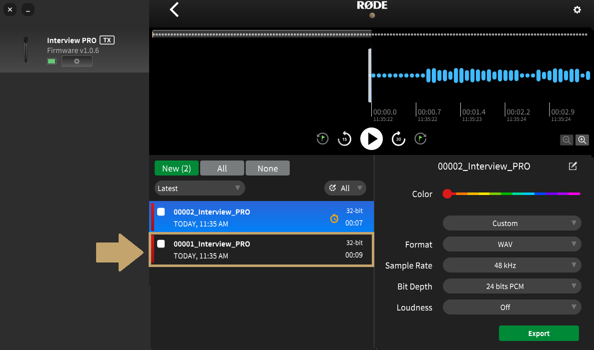Open the Sample Rate dropdown showing 48 kHz
Image resolution: width=594 pixels, height=350 pixels.
pos(512,265)
